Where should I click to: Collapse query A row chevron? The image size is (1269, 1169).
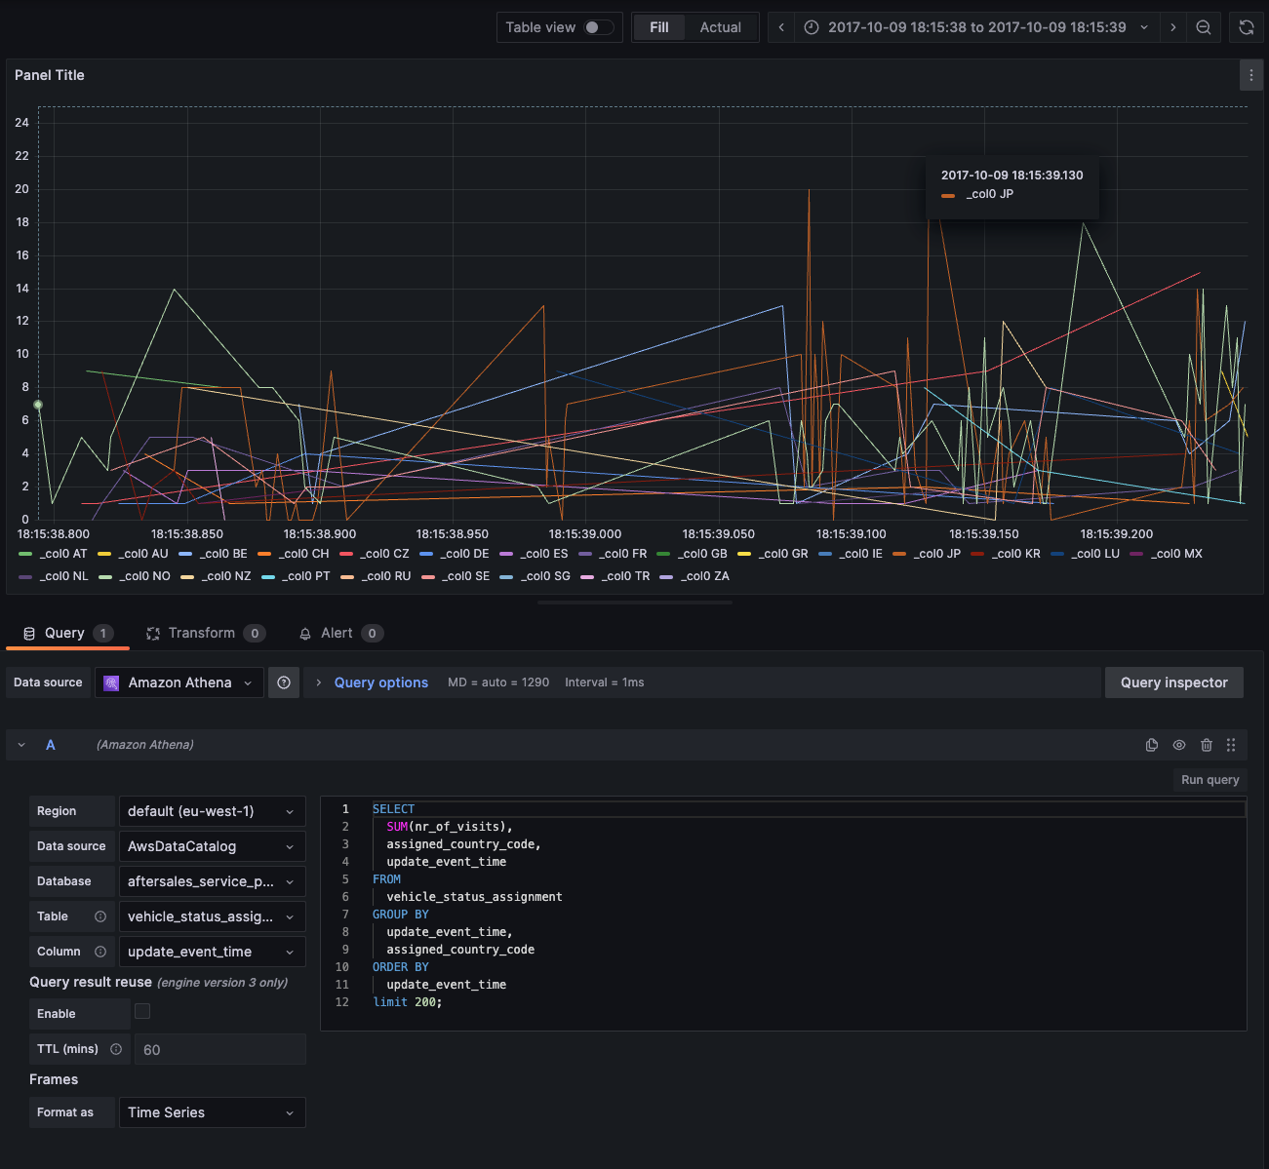pyautogui.click(x=21, y=745)
